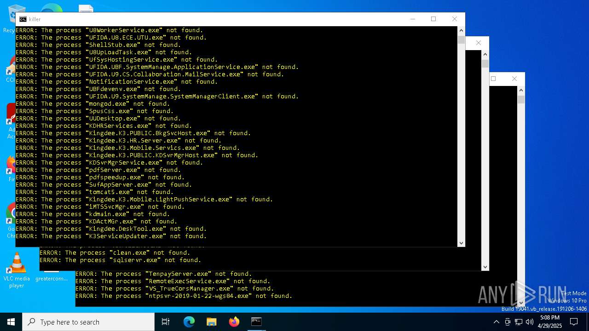Select the command prompt taskbar icon
This screenshot has height=331, width=589.
click(256, 322)
